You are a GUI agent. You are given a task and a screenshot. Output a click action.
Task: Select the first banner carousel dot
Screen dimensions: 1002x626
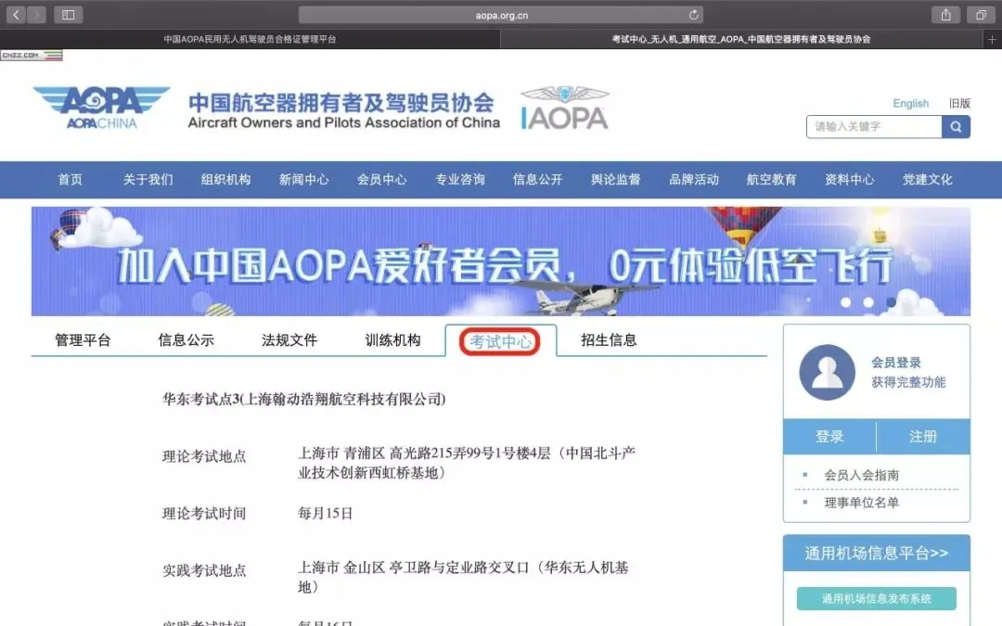(845, 302)
